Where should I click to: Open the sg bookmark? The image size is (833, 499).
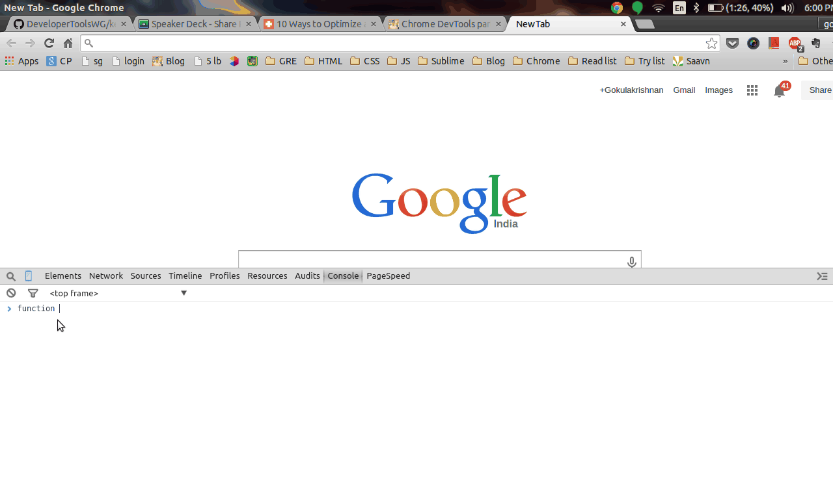[92, 61]
